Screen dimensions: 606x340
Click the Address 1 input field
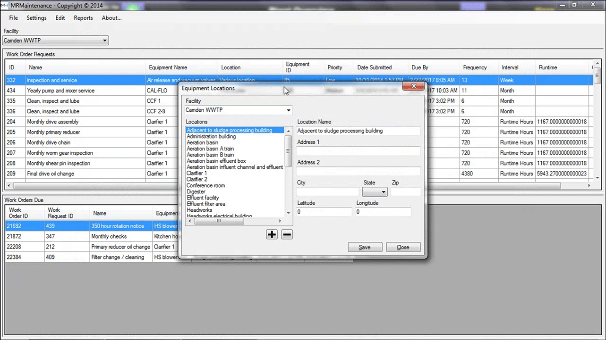coord(358,151)
